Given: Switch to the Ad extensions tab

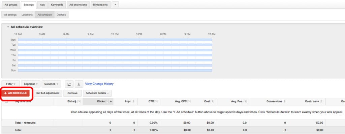Looking at the screenshot, I should click(78, 5).
